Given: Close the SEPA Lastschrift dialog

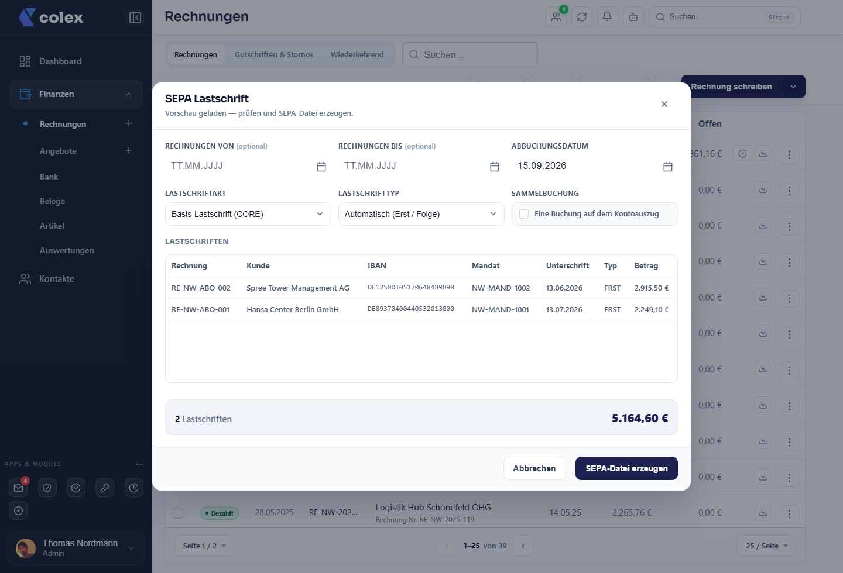Looking at the screenshot, I should 664,104.
